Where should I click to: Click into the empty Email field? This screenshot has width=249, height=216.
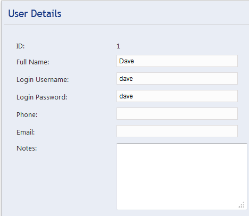pos(177,131)
